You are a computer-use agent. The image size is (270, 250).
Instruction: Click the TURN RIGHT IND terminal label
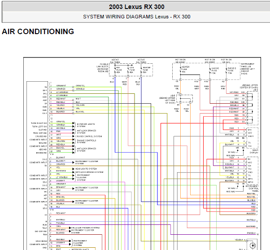point(39,123)
